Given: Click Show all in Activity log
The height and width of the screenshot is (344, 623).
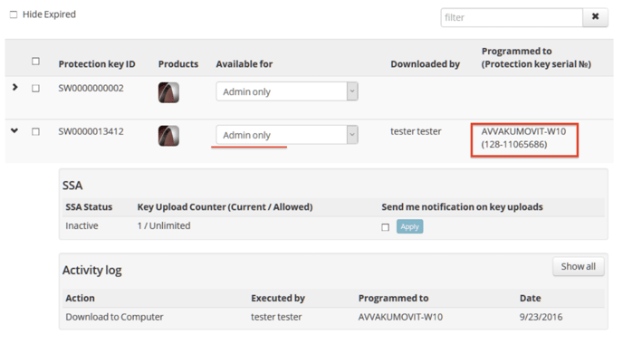Looking at the screenshot, I should (578, 266).
